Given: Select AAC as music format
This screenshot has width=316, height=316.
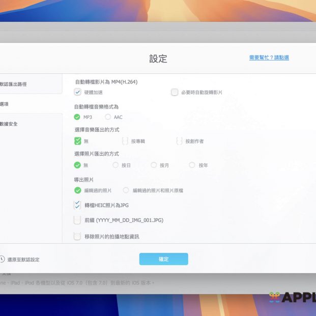Looking at the screenshot, I should click(108, 117).
